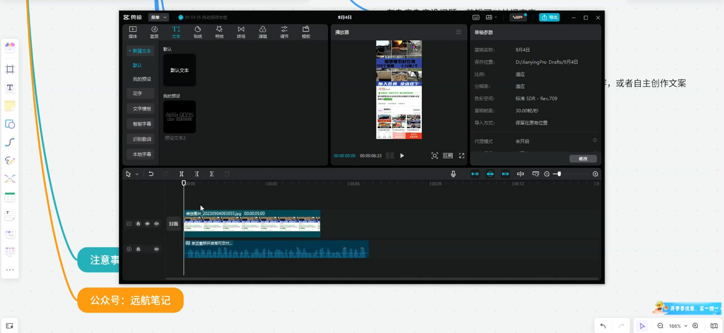Toggle lock on the video track
The height and width of the screenshot is (333, 724).
[x=138, y=224]
